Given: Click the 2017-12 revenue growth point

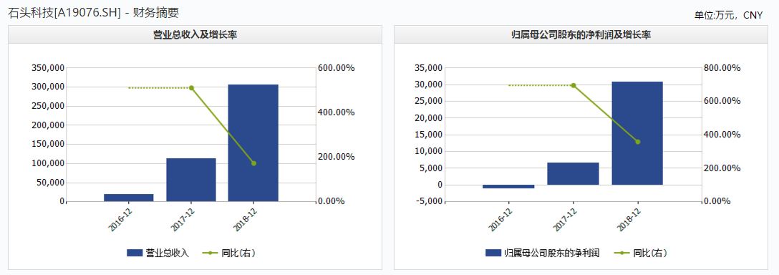Looking at the screenshot, I should coord(191,88).
